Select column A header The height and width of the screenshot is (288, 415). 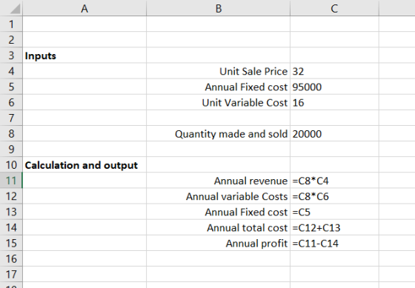pyautogui.click(x=84, y=8)
